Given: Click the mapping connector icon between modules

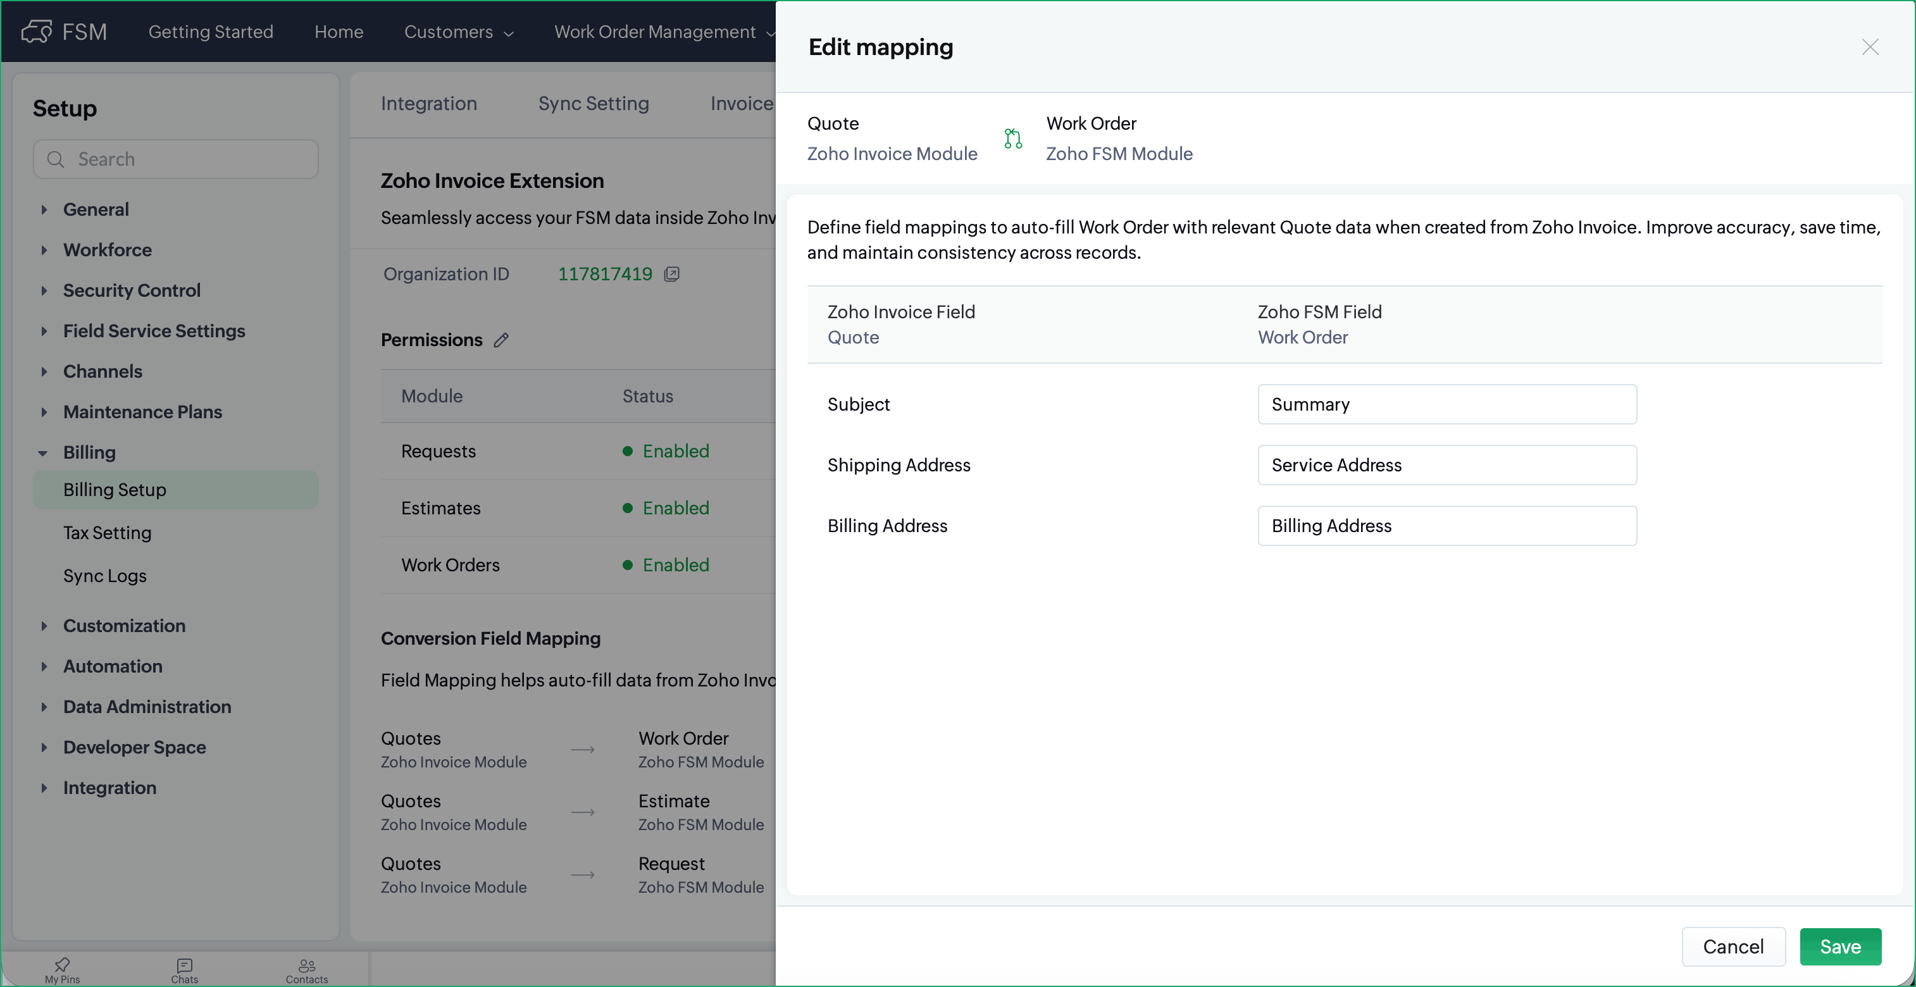Looking at the screenshot, I should pyautogui.click(x=1012, y=139).
